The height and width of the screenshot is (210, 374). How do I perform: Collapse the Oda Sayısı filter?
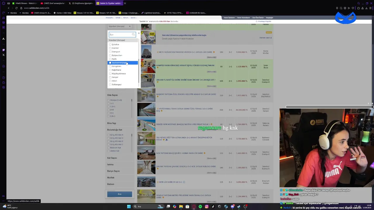click(x=112, y=95)
